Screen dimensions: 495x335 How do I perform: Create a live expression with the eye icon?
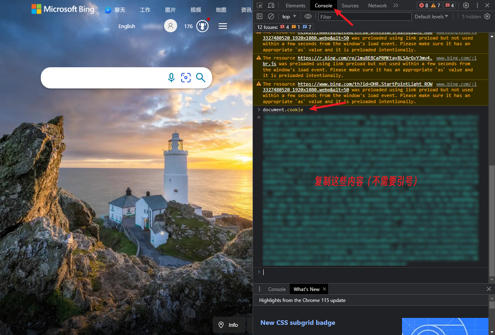(308, 16)
